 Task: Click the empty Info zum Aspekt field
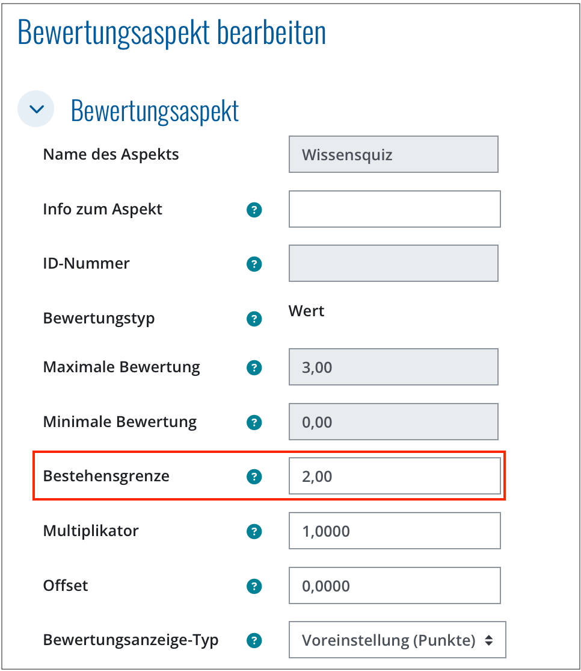tap(395, 209)
